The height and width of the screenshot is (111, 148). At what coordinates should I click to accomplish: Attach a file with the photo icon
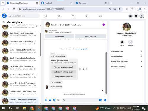click(x=50, y=100)
